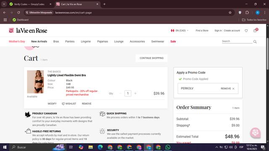269x151 pixels.
Task: Add item to WISHLIST
Action: click(69, 104)
